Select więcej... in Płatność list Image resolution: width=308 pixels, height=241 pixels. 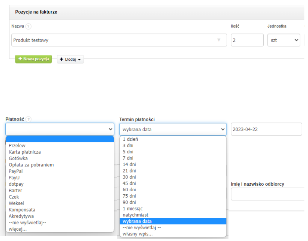click(x=60, y=229)
